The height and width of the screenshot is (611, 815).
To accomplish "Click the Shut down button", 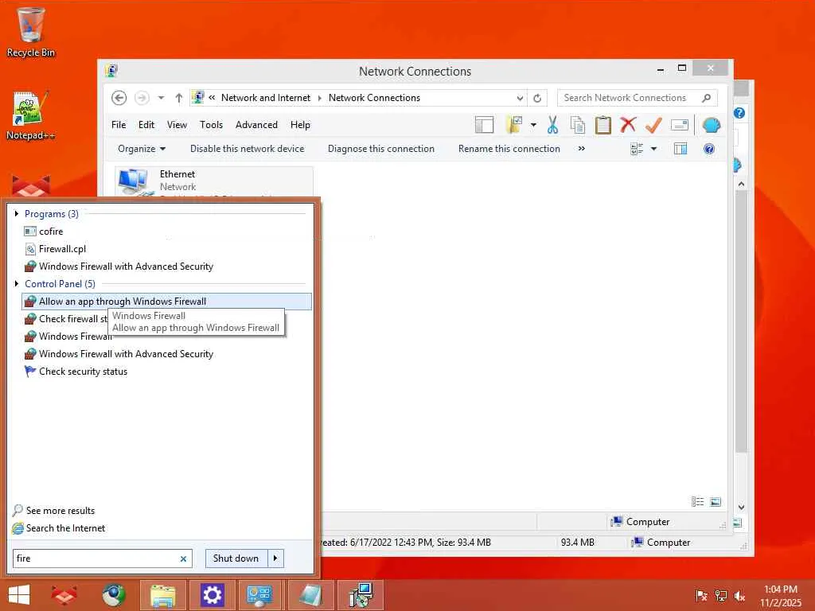I will tap(236, 558).
